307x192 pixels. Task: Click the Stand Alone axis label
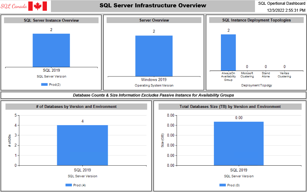pos(266,75)
